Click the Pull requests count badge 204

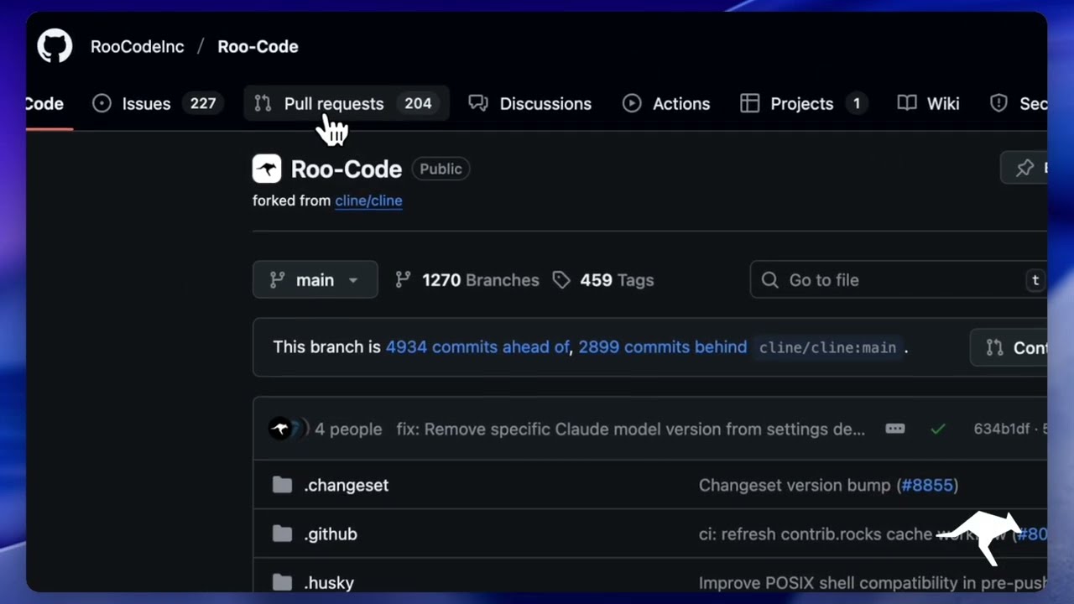coord(418,104)
